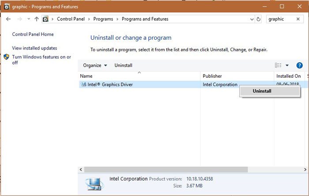This screenshot has height=196, width=309.
Task: Click the 3.67 MB size value
Action: click(194, 186)
